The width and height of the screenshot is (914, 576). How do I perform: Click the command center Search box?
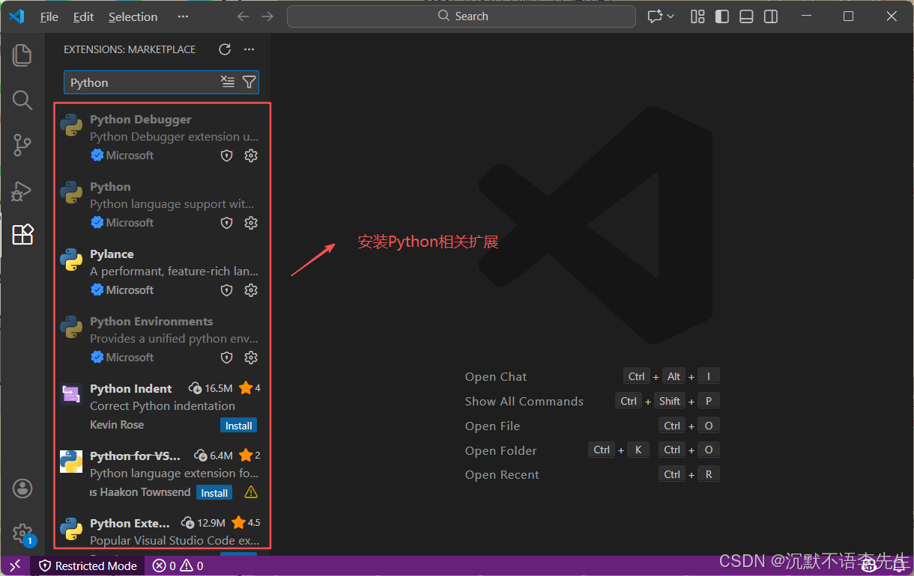pyautogui.click(x=461, y=16)
